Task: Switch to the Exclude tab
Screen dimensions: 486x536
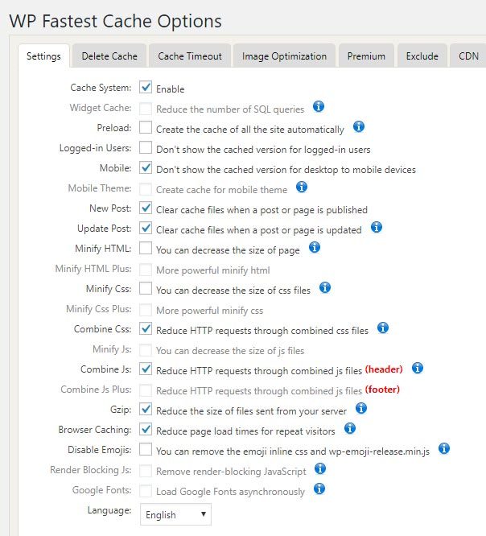Action: (422, 56)
